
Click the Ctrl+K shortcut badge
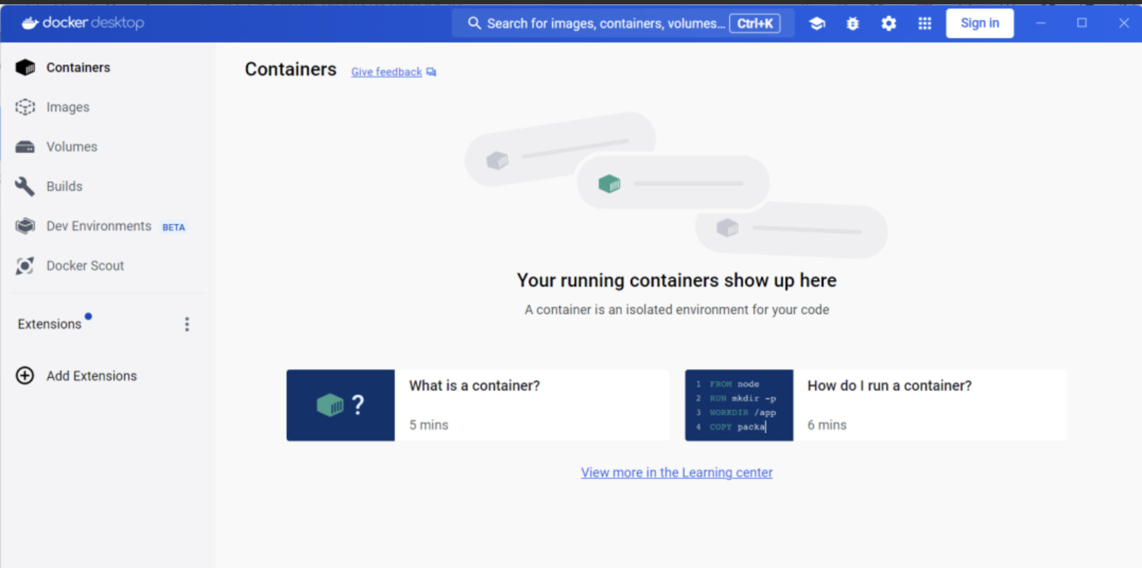click(755, 23)
